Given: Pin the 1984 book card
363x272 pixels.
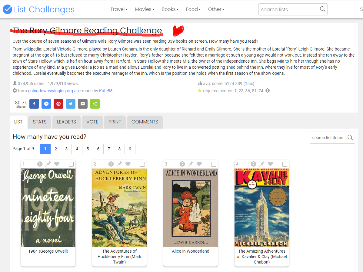Looking at the screenshot, I should [x=48, y=164].
